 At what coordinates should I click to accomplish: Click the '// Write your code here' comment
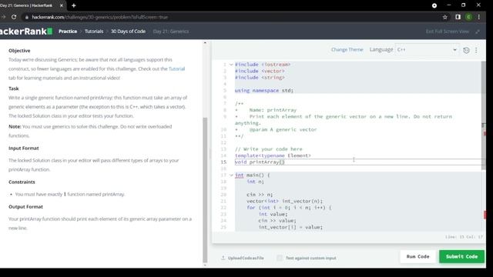(x=269, y=149)
